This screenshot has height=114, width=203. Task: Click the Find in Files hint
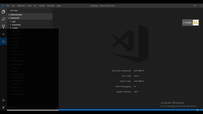(125, 81)
